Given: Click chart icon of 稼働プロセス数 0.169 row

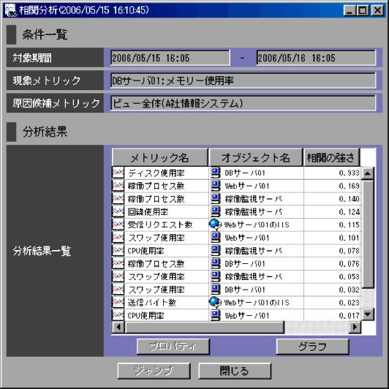Looking at the screenshot, I should [x=118, y=186].
